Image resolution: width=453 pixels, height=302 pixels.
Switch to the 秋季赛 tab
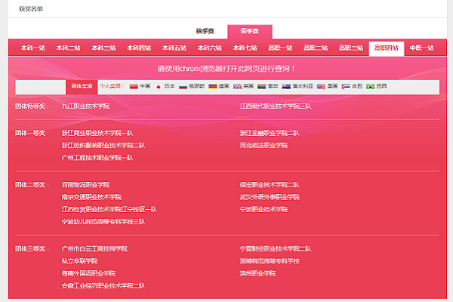click(205, 31)
